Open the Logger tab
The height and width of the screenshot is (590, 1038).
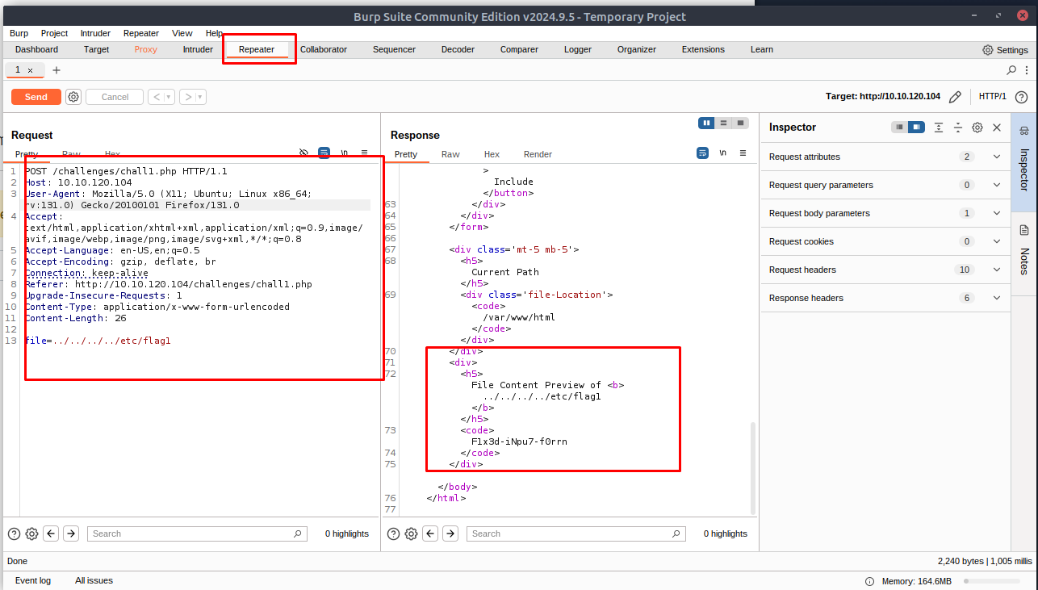pos(578,49)
